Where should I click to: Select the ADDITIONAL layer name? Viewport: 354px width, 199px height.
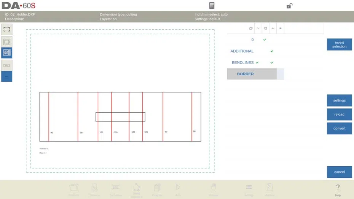click(242, 51)
